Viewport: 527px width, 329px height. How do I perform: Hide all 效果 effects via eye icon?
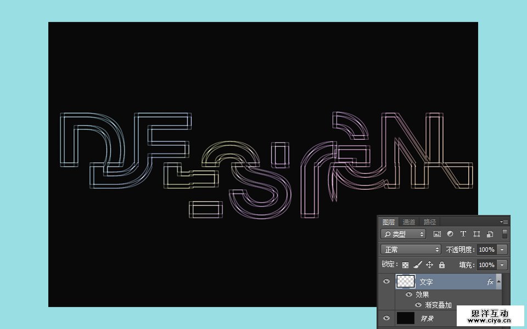point(408,294)
